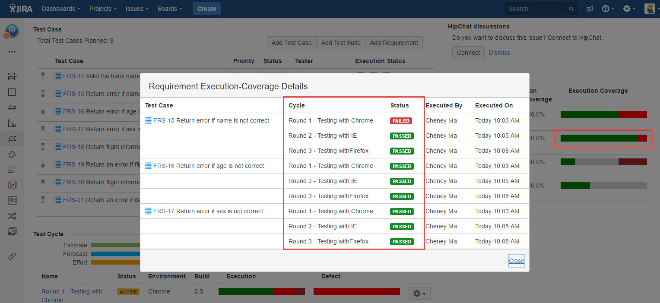Click the Search field in header
This screenshot has height=303, width=660.
click(x=538, y=9)
